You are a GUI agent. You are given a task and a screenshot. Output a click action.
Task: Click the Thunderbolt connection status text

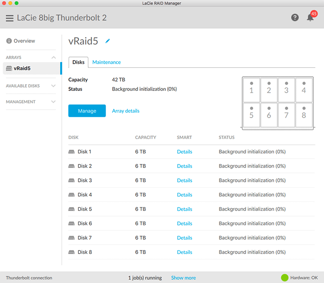29,278
